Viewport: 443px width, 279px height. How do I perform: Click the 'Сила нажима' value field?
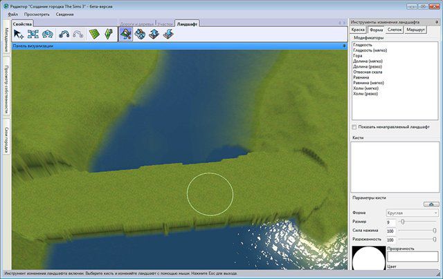click(x=392, y=231)
